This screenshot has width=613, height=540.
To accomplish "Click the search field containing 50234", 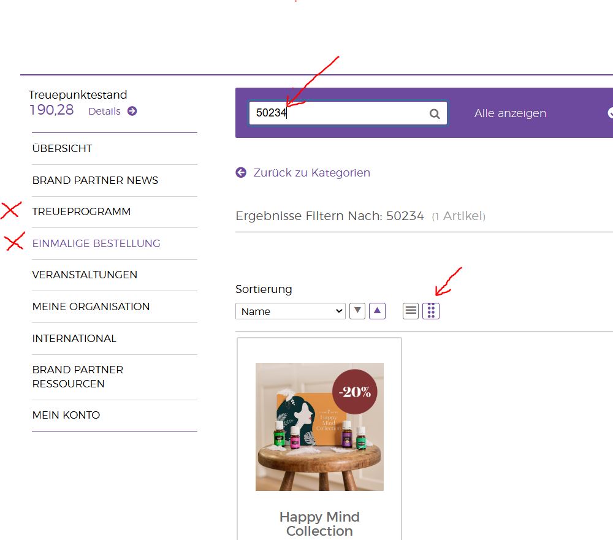I will [x=337, y=113].
